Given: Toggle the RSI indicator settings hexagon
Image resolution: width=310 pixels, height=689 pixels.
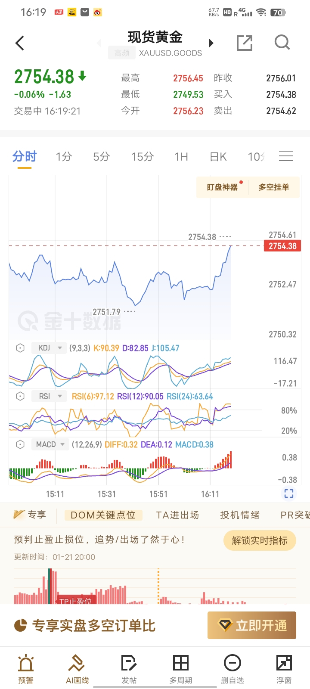Looking at the screenshot, I should 20,396.
